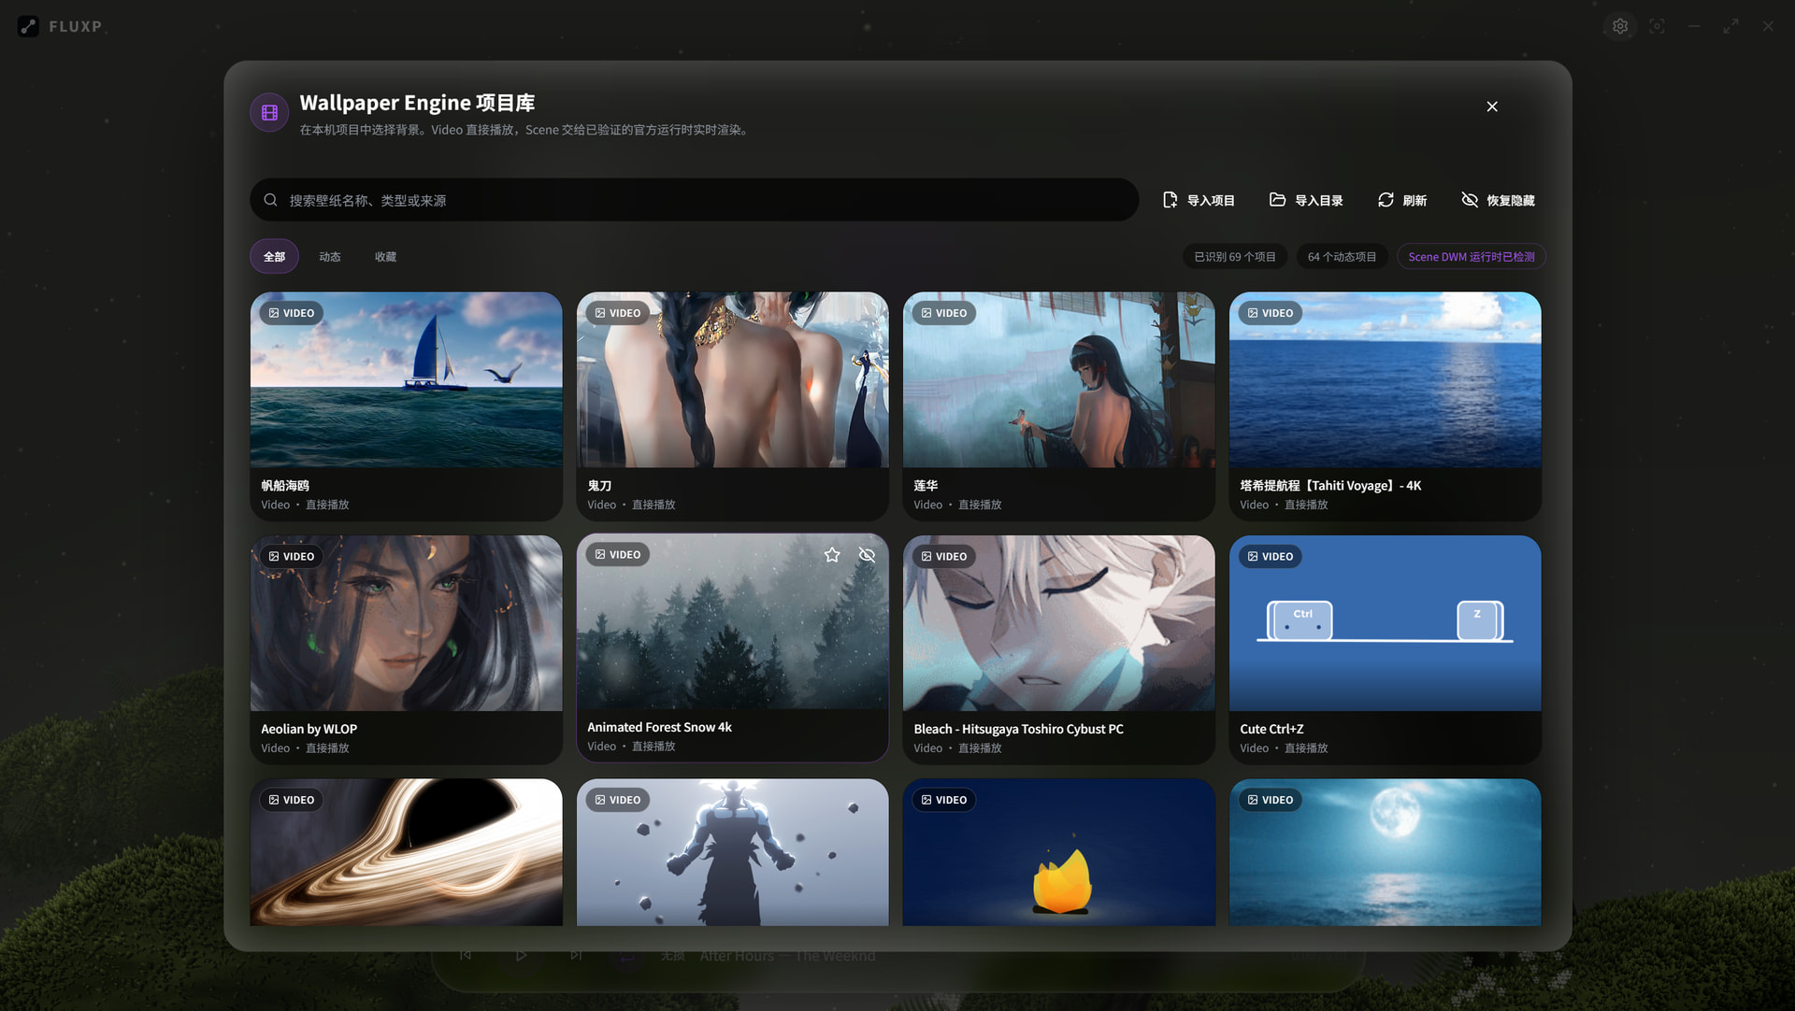This screenshot has height=1011, width=1795.
Task: Switch to the 动态 tab
Action: 330,256
